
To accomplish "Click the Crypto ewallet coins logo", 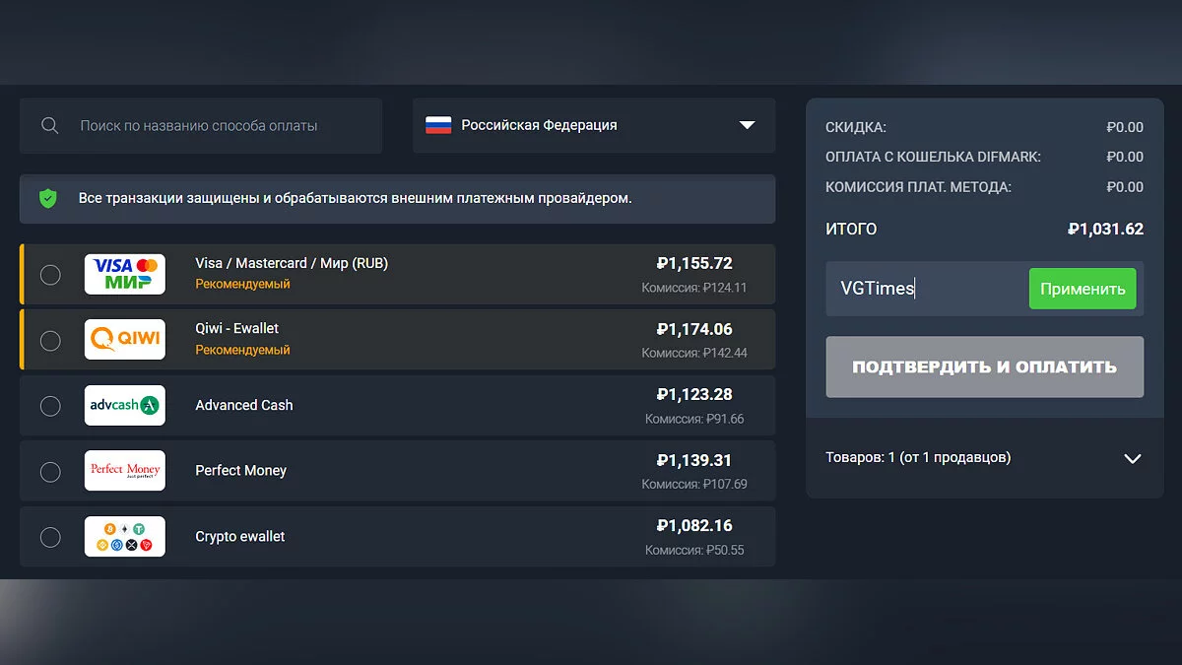I will click(125, 536).
